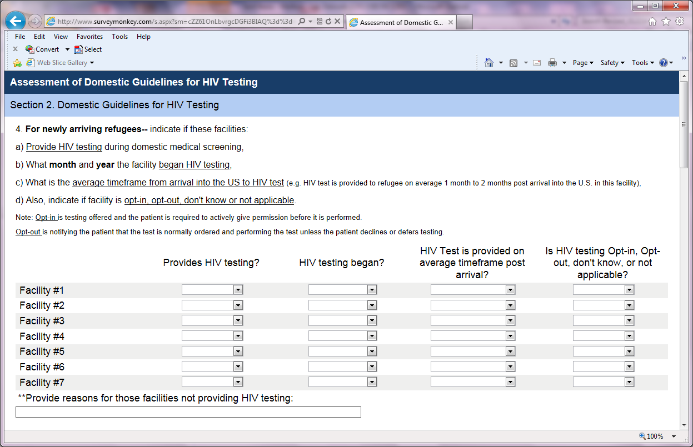The width and height of the screenshot is (693, 447).
Task: Open the Favorites menu
Action: 89,37
